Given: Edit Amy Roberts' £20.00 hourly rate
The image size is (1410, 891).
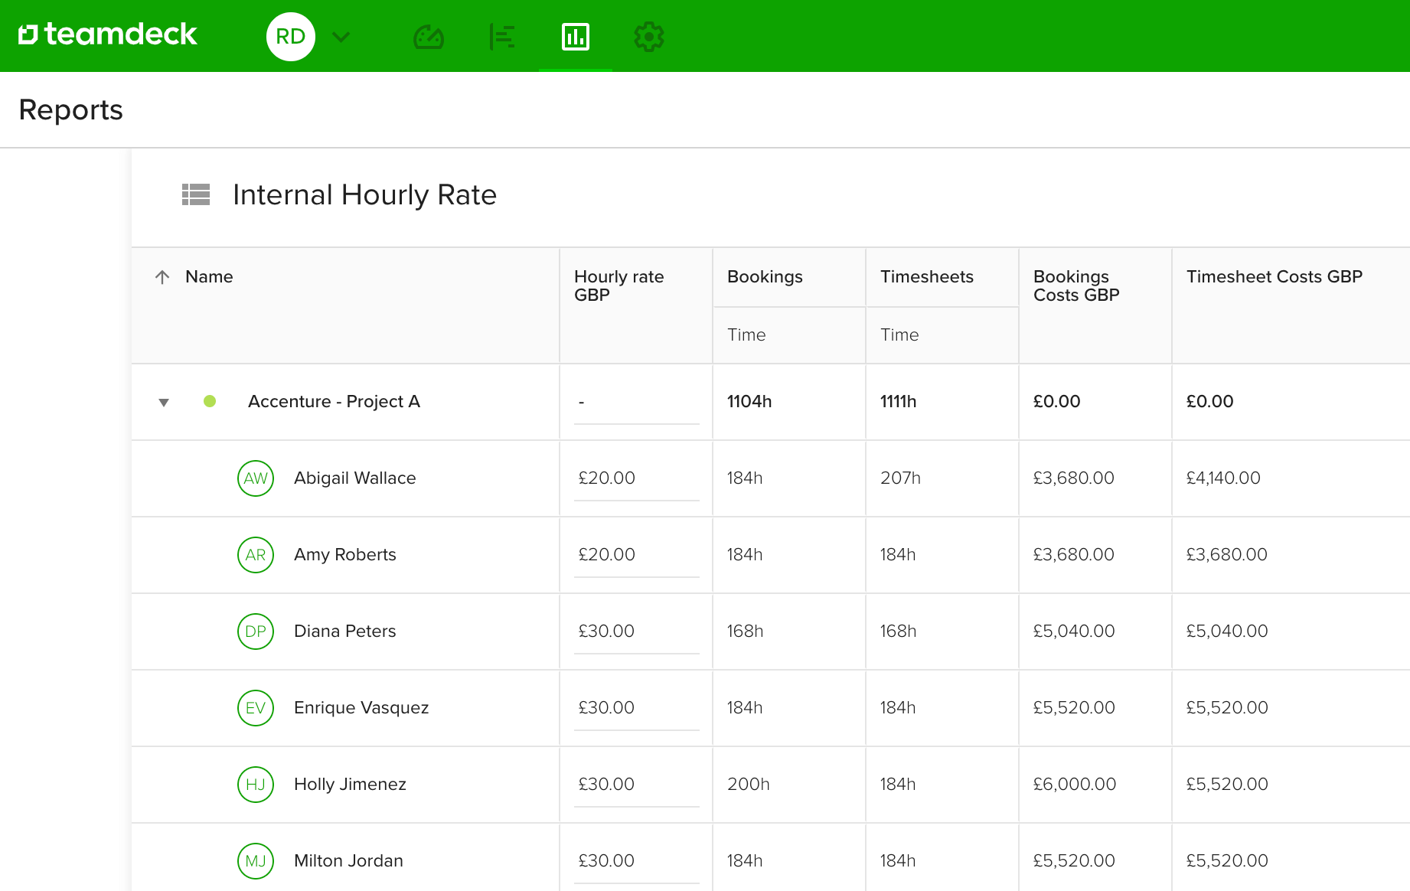Looking at the screenshot, I should (x=636, y=556).
